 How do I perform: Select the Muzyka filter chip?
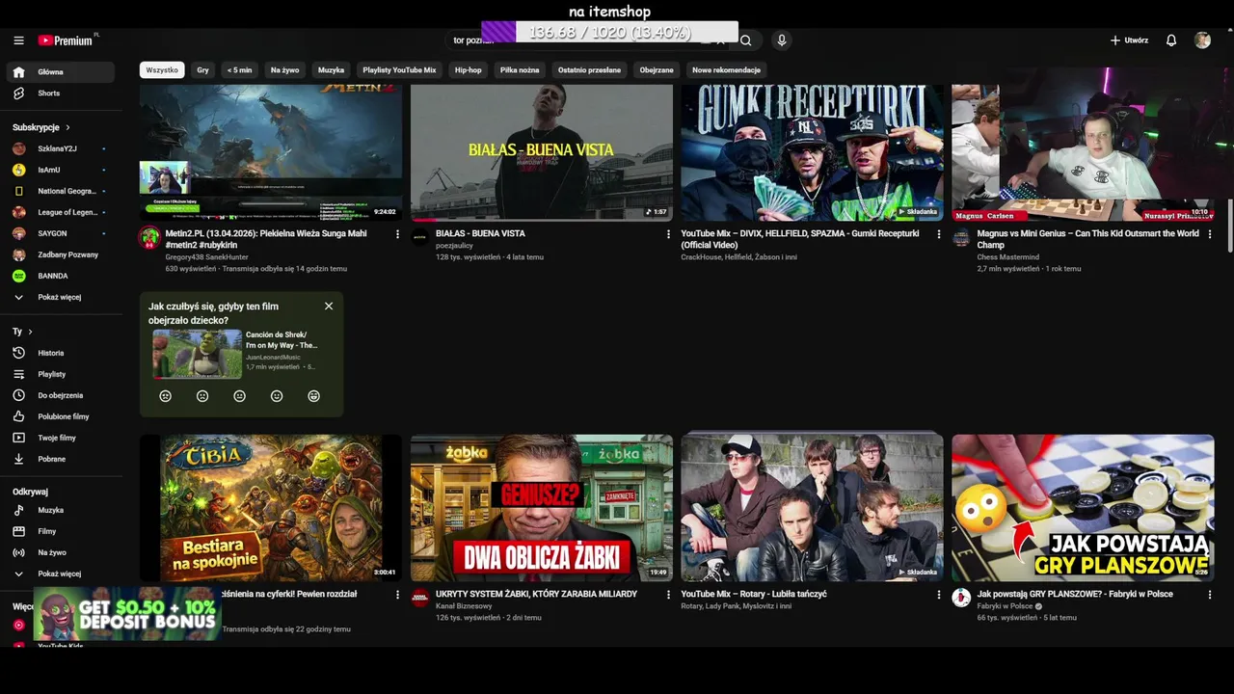331,69
